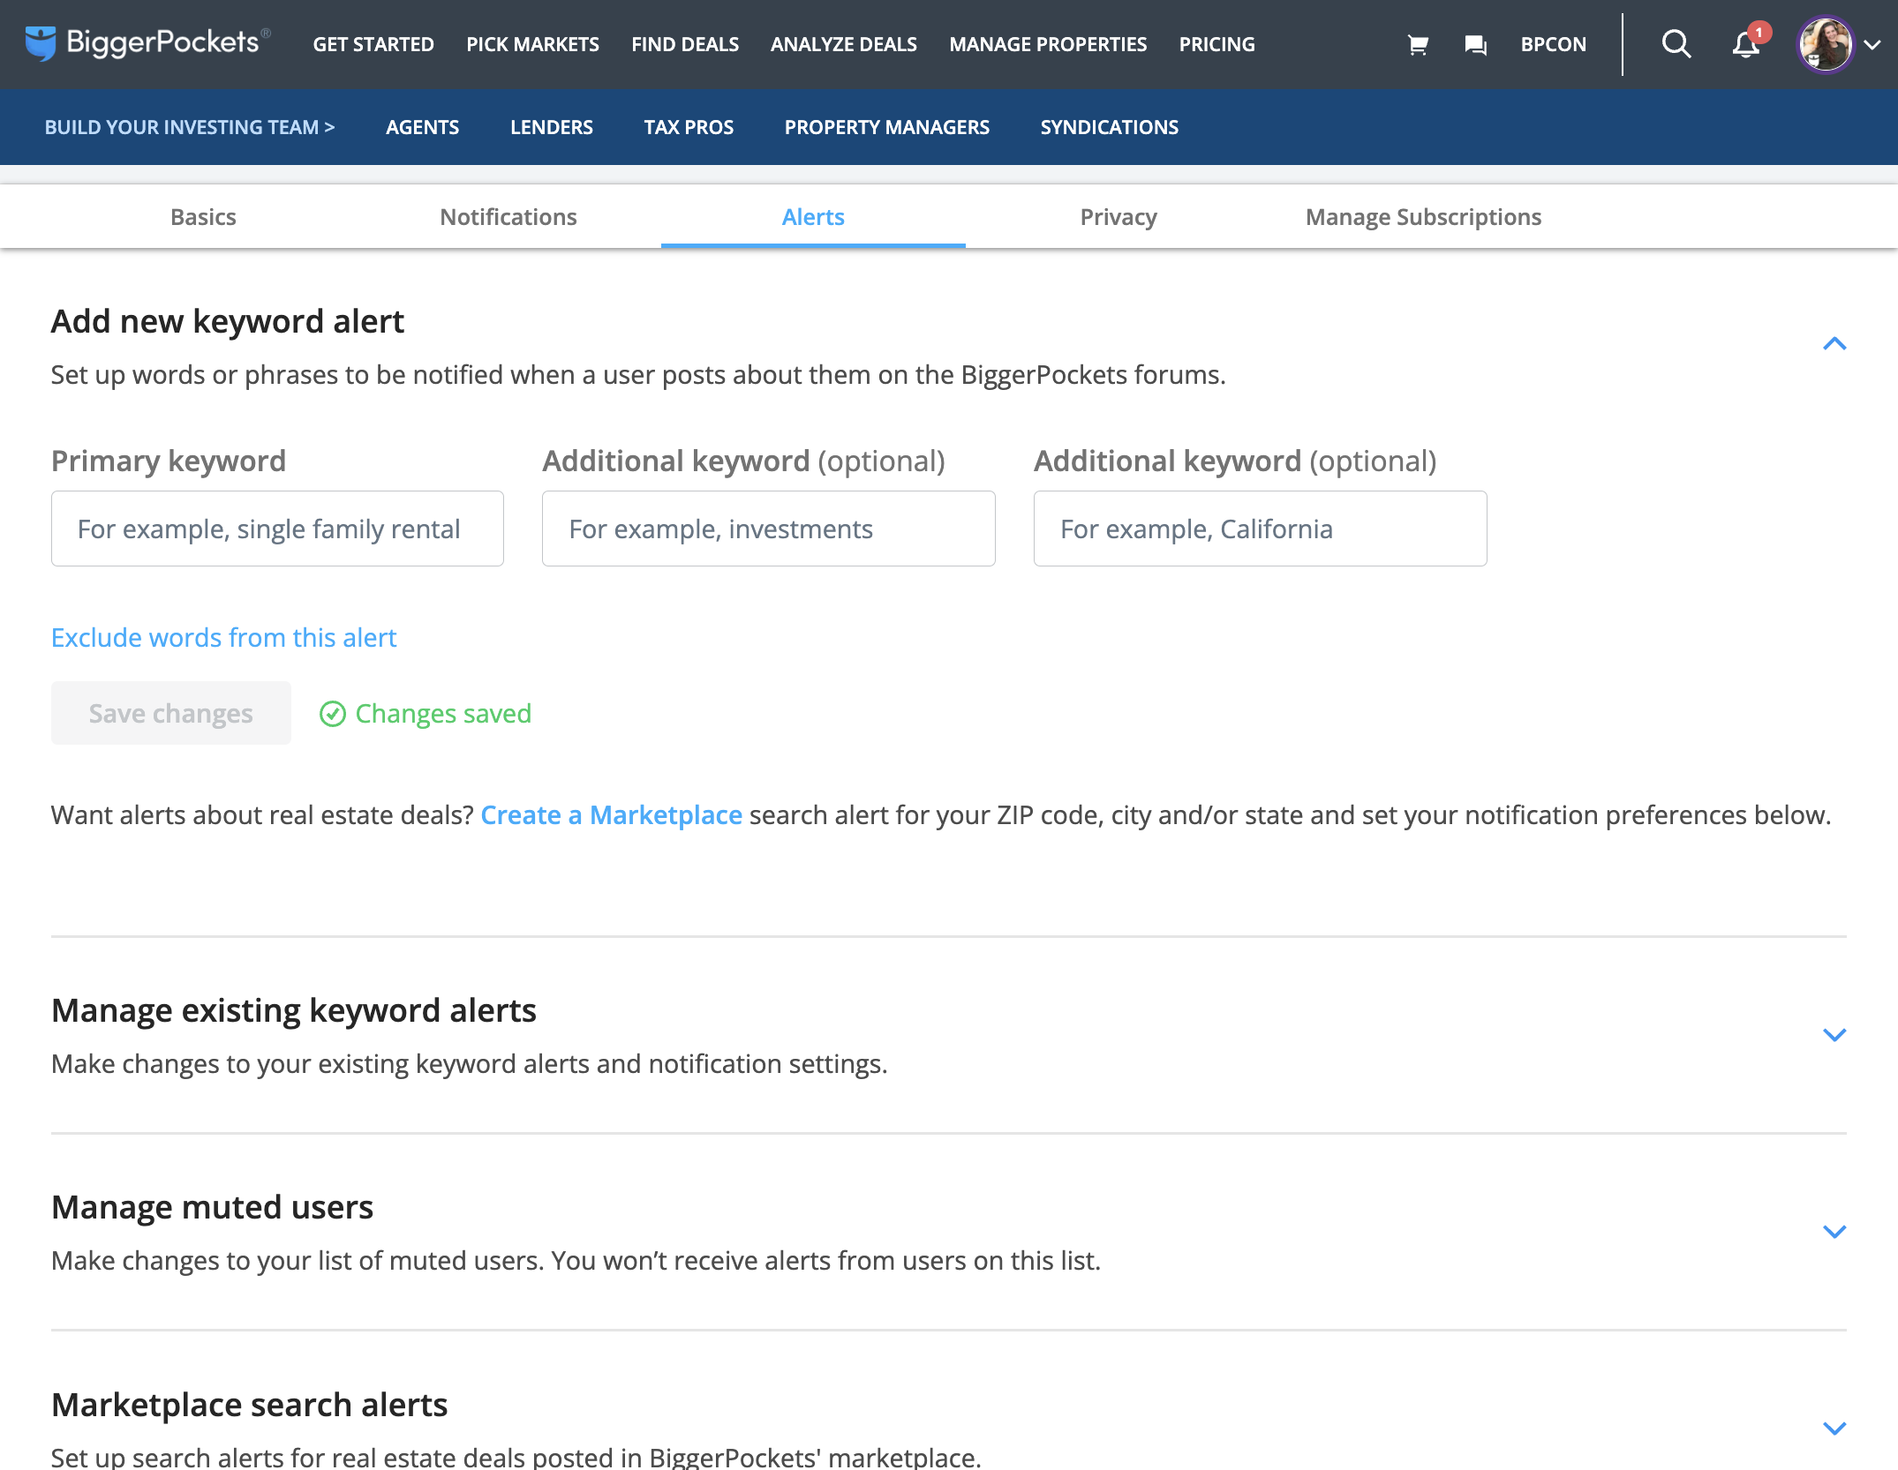
Task: Click the Save changes button
Action: tap(170, 713)
